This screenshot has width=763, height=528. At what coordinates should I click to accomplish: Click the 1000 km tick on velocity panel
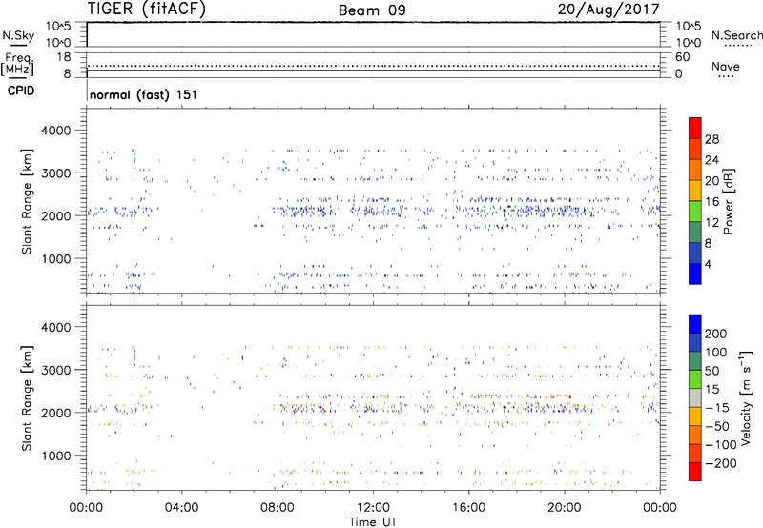point(56,456)
